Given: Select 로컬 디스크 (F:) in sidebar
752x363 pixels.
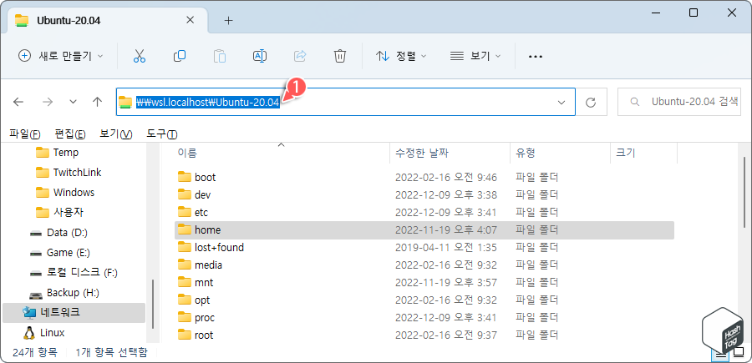Looking at the screenshot, I should click(74, 273).
